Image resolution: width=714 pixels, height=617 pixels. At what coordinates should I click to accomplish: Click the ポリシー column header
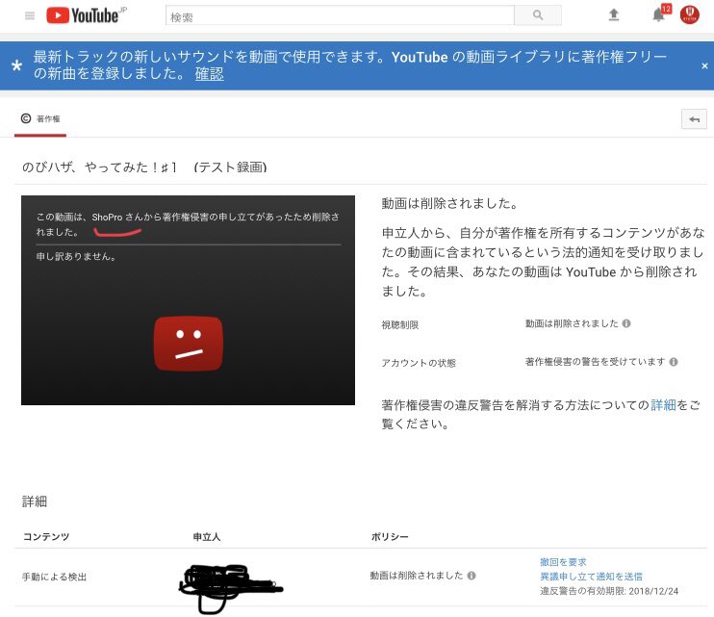pyautogui.click(x=390, y=537)
